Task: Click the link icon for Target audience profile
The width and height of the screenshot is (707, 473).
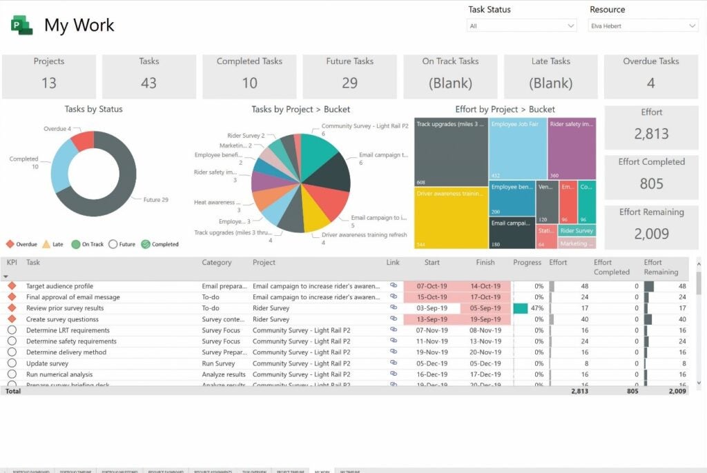Action: pos(392,286)
